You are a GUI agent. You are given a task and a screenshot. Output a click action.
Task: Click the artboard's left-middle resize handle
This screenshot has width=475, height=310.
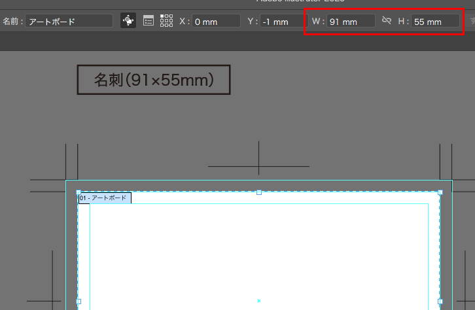(x=79, y=301)
